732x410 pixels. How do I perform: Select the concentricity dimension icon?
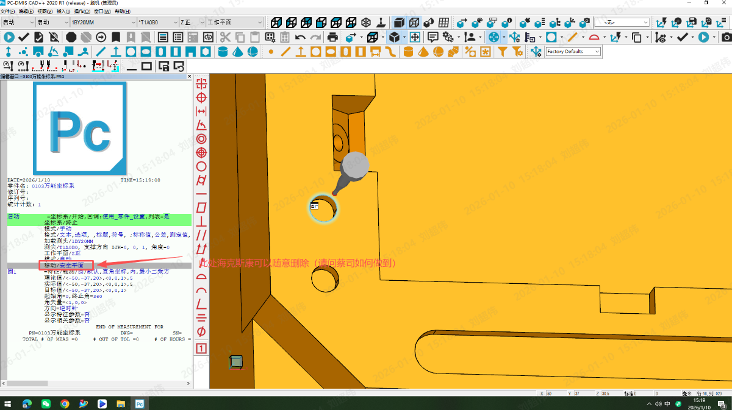coord(201,138)
